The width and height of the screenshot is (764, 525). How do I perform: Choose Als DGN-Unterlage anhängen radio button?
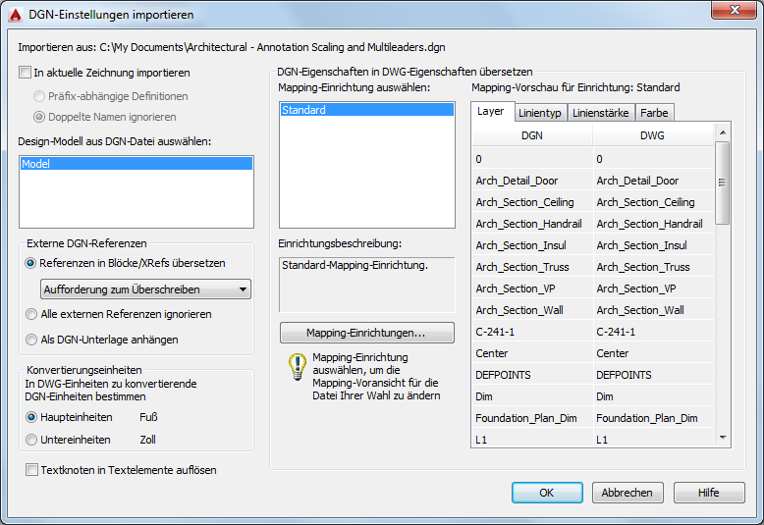31,340
